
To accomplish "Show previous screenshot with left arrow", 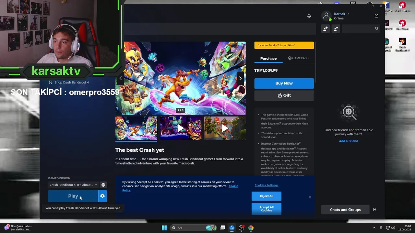I will pyautogui.click(x=121, y=78).
